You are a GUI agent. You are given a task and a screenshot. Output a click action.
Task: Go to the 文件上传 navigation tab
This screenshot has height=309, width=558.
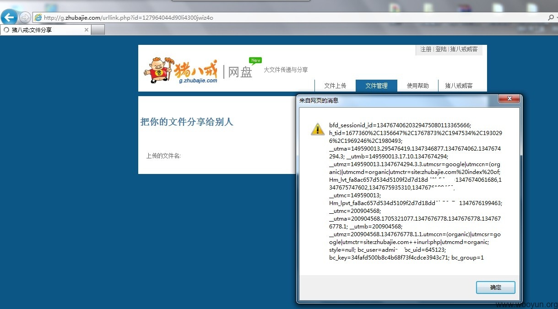tap(335, 86)
